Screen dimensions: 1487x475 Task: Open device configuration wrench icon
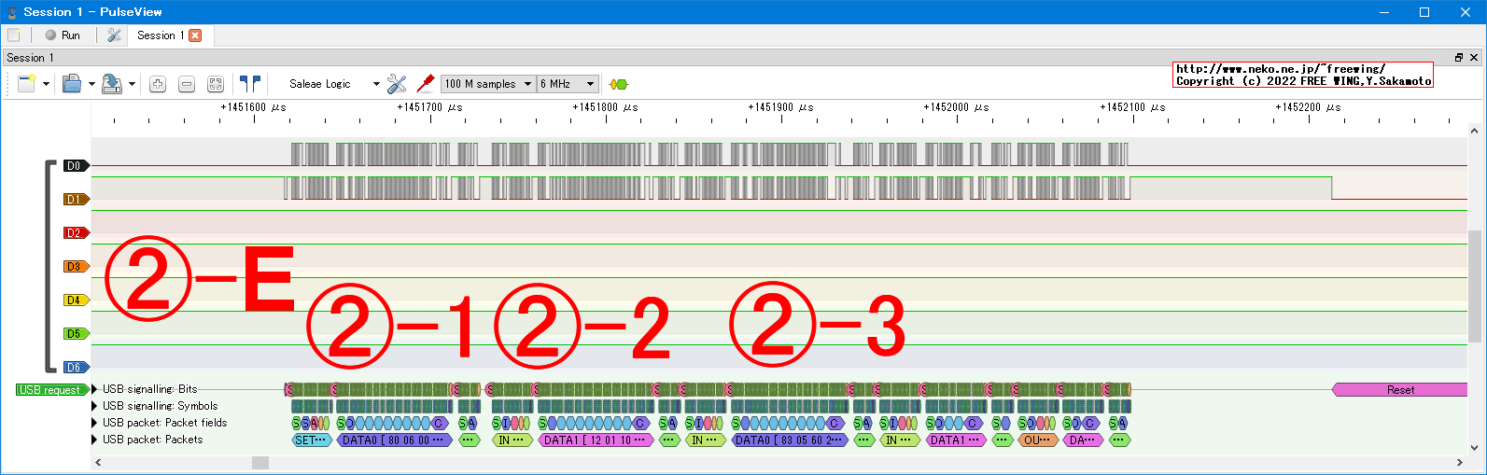[397, 84]
